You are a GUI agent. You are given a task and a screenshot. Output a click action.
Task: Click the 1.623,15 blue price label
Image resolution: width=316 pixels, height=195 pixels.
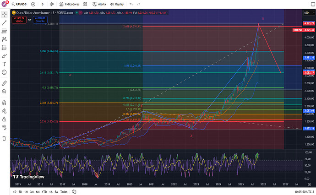(x=309, y=128)
